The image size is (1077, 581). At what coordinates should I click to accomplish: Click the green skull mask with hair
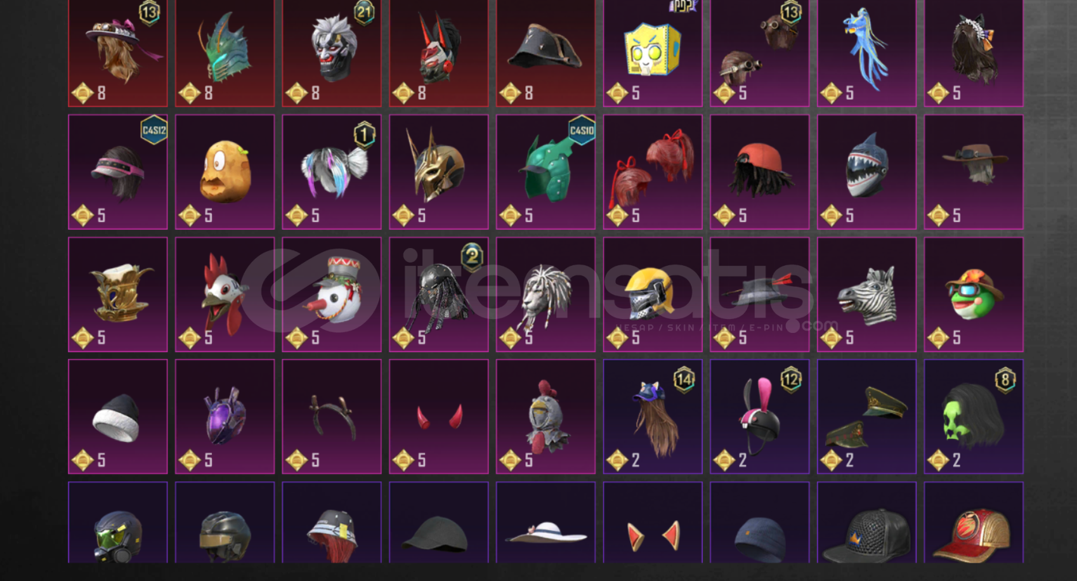coord(974,417)
